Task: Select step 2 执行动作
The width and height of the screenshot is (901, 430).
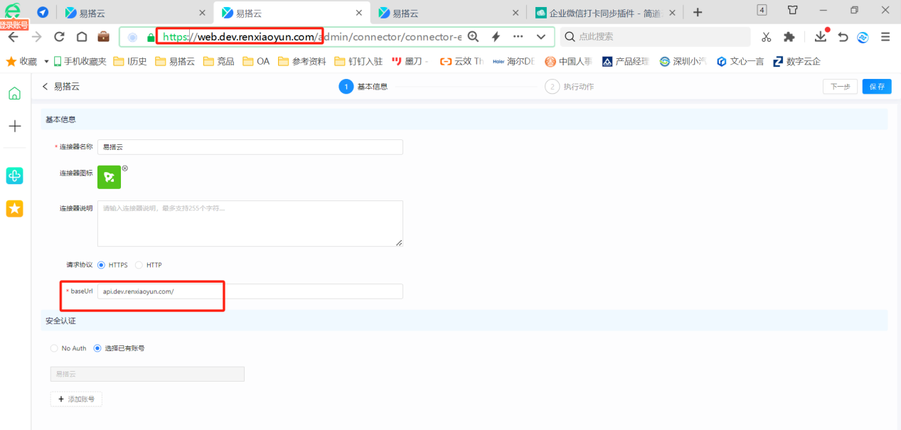Action: coord(570,87)
